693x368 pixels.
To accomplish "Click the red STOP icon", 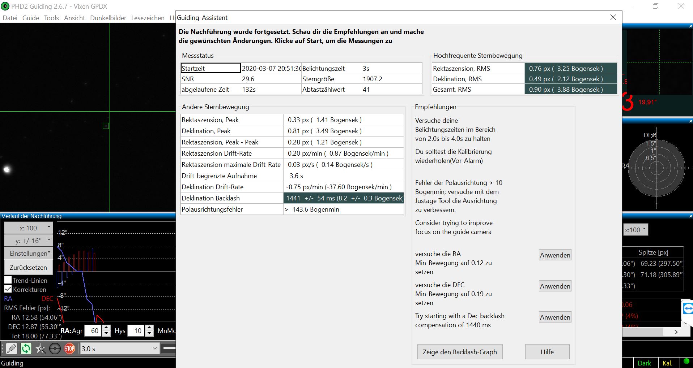I will (x=69, y=348).
